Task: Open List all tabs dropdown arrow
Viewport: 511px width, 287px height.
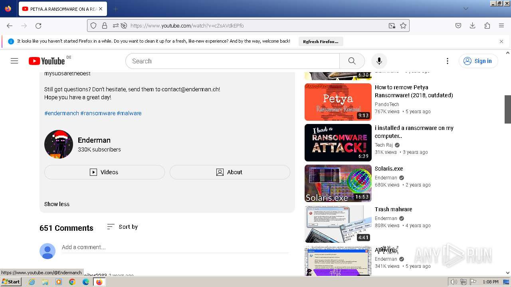Action: (466, 9)
